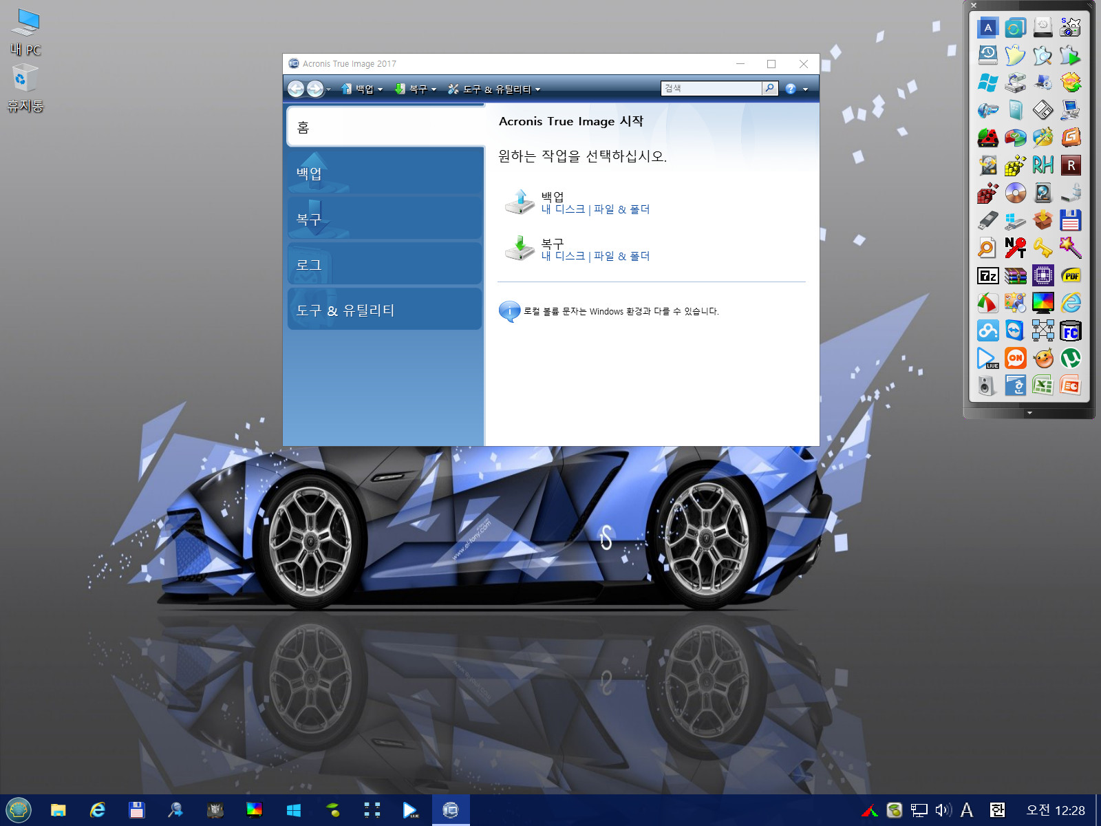Launch the USB flash drive icon

(987, 220)
